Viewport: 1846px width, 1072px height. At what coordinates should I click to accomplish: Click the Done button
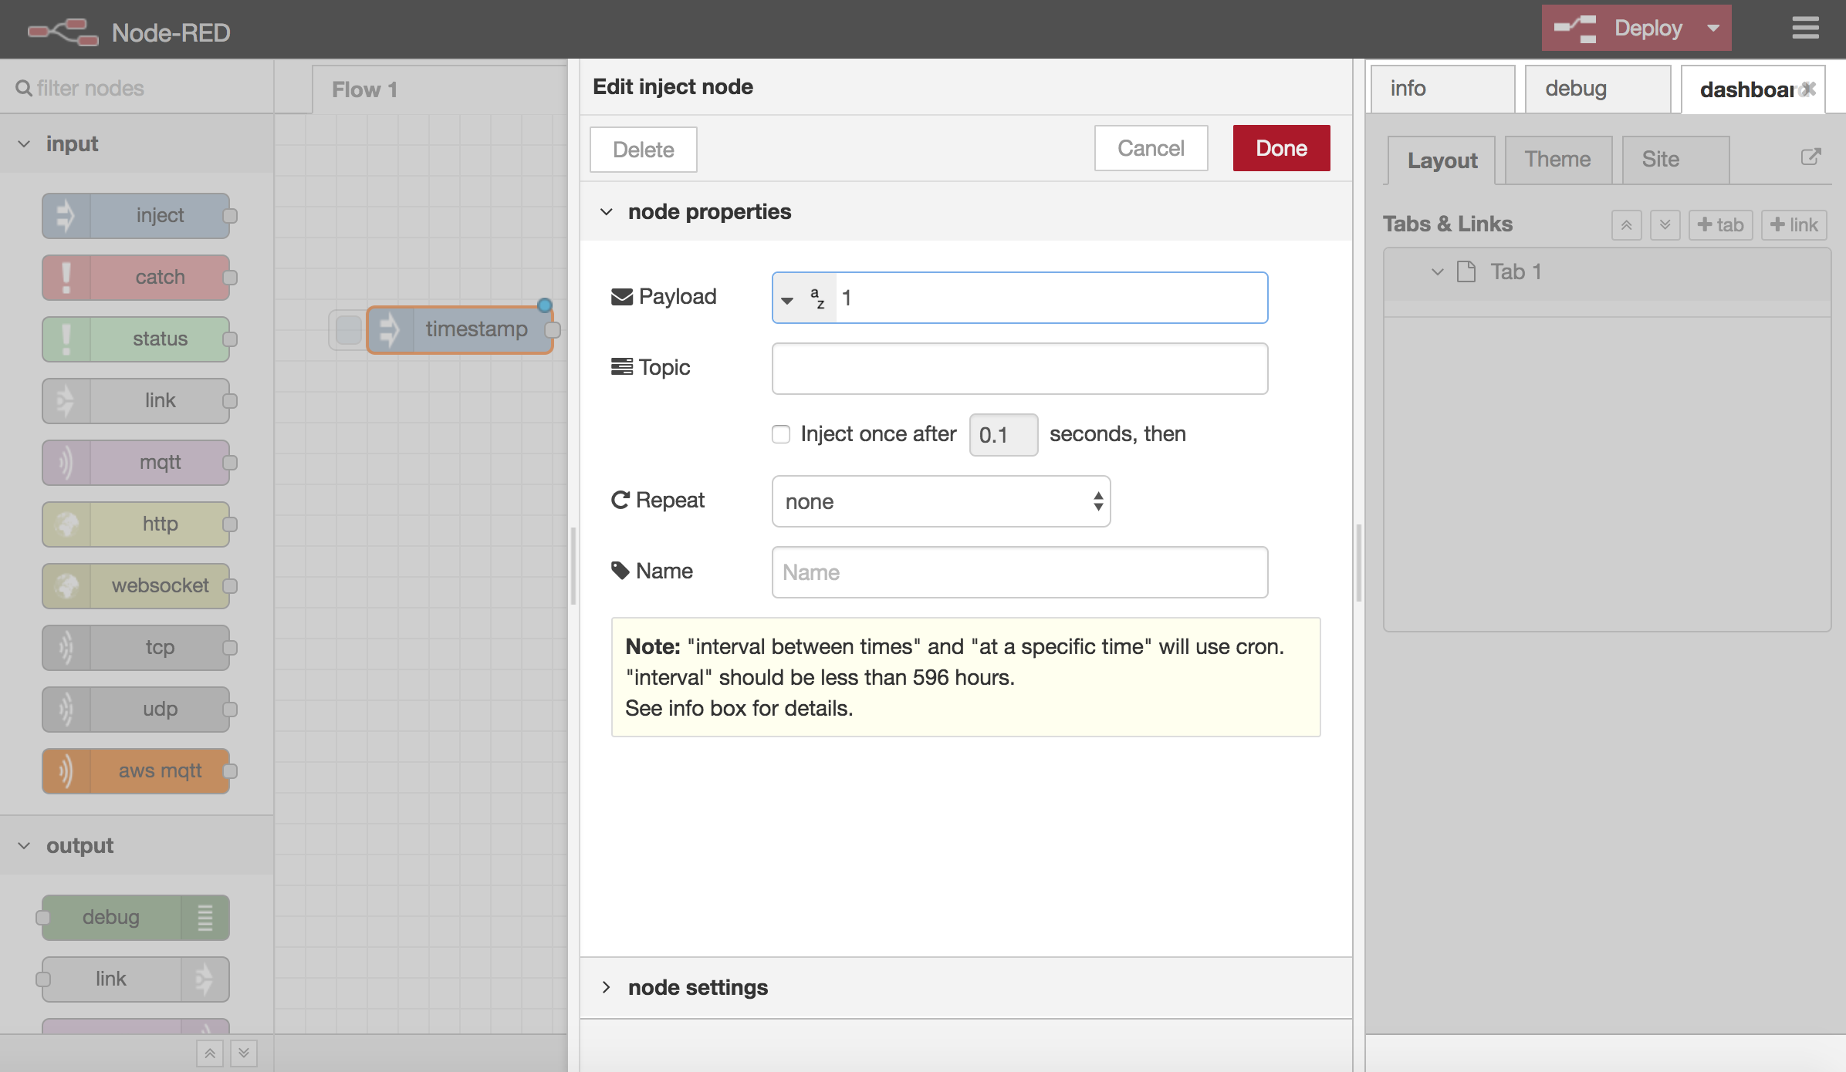coord(1281,148)
